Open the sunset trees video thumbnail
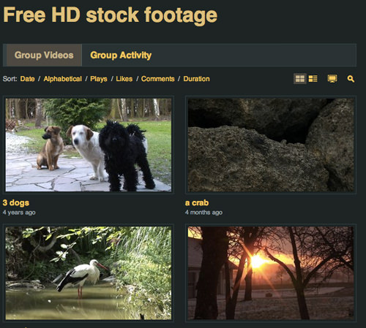 click(271, 273)
